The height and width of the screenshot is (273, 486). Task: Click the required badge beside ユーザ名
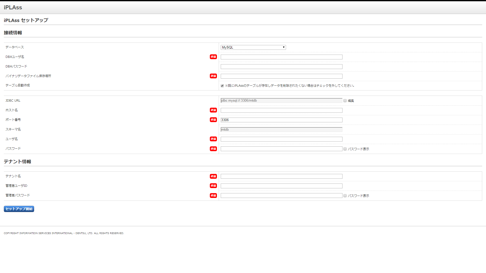point(213,139)
